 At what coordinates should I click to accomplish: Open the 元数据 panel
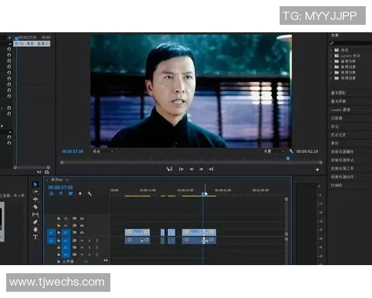pyautogui.click(x=337, y=118)
